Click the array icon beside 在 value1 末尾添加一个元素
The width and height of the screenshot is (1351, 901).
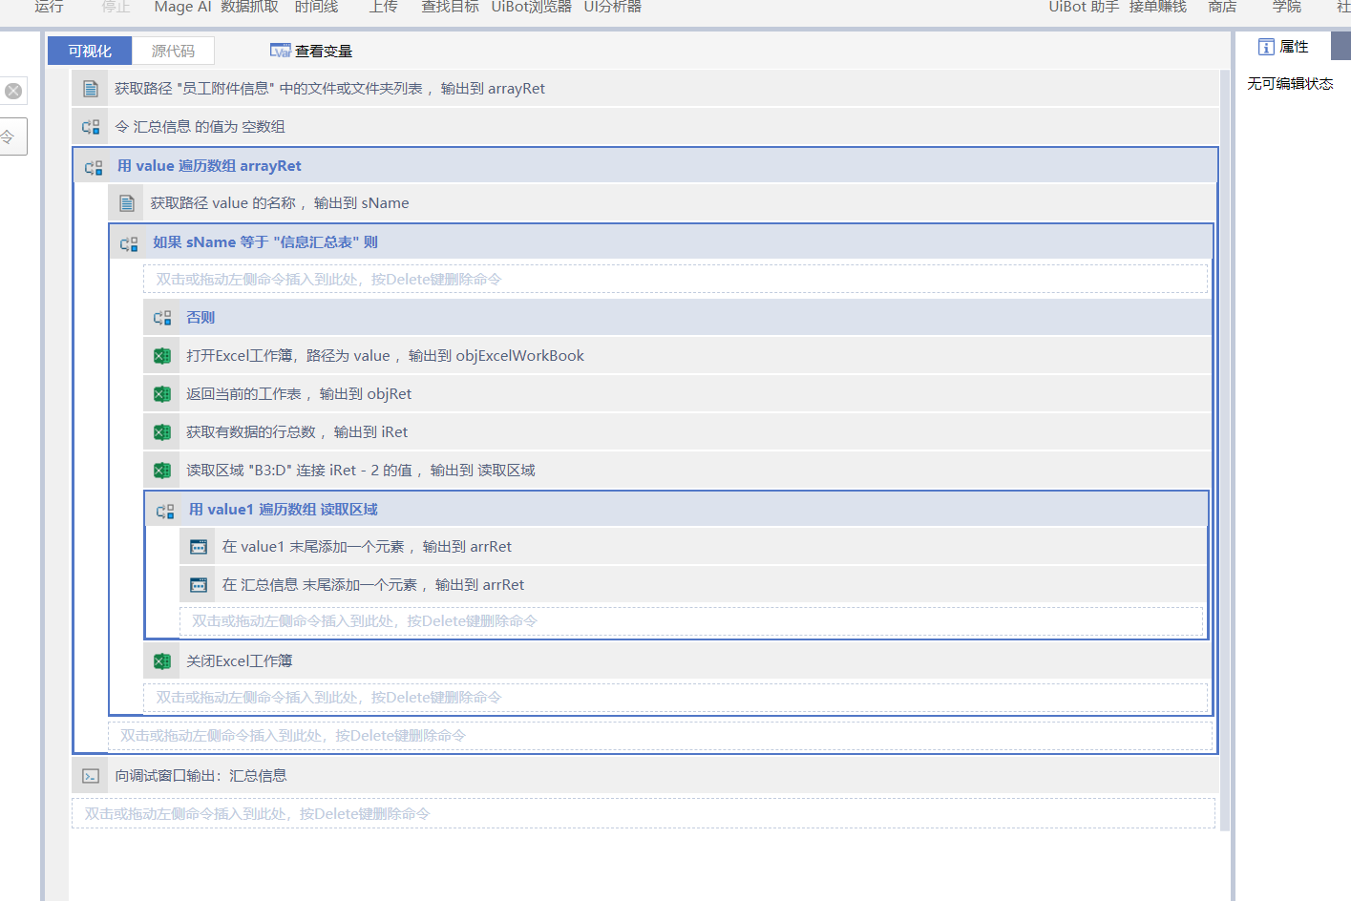point(199,547)
